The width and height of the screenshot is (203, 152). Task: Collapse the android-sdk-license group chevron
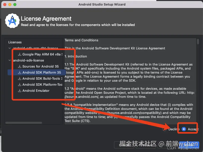click(10, 60)
